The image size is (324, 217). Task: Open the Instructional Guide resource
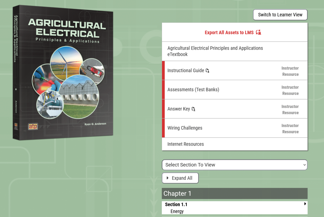coord(185,70)
